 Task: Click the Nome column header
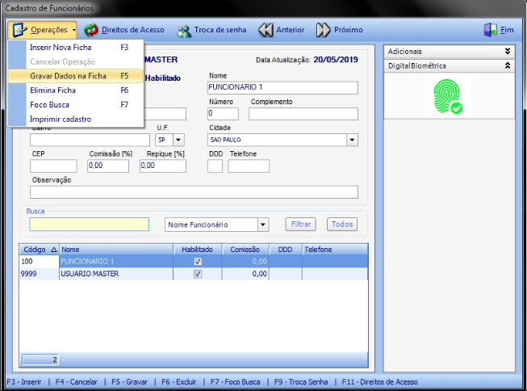(x=116, y=250)
